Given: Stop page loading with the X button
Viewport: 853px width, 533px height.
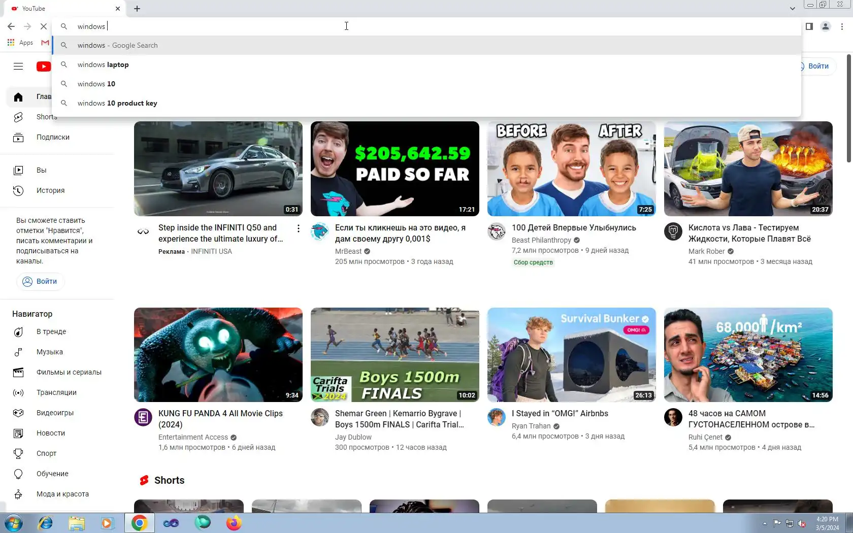Looking at the screenshot, I should [x=44, y=26].
